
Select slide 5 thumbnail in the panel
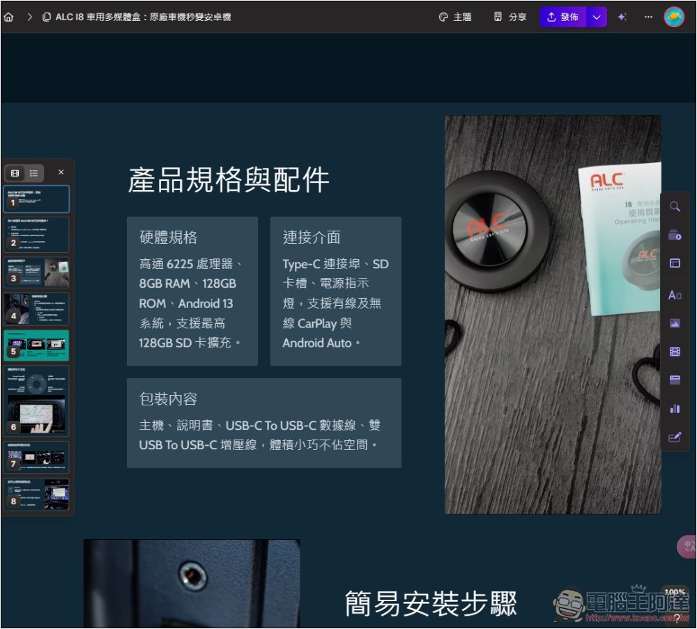[x=37, y=344]
